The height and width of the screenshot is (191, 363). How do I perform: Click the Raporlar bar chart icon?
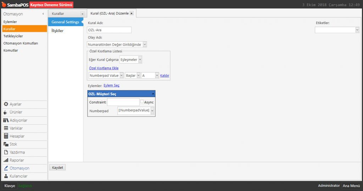(x=6, y=160)
